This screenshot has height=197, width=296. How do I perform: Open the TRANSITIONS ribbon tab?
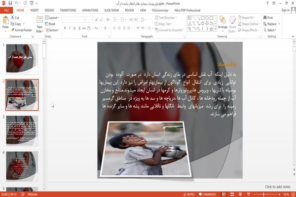68,10
